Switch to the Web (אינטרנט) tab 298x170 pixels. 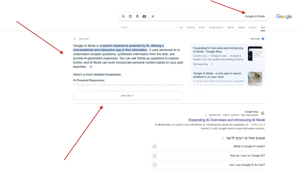pyautogui.click(x=191, y=27)
